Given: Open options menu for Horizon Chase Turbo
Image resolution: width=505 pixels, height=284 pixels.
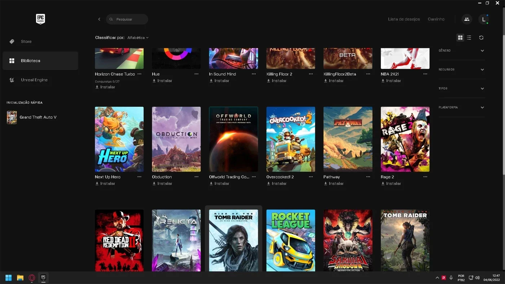Looking at the screenshot, I should pos(139,74).
